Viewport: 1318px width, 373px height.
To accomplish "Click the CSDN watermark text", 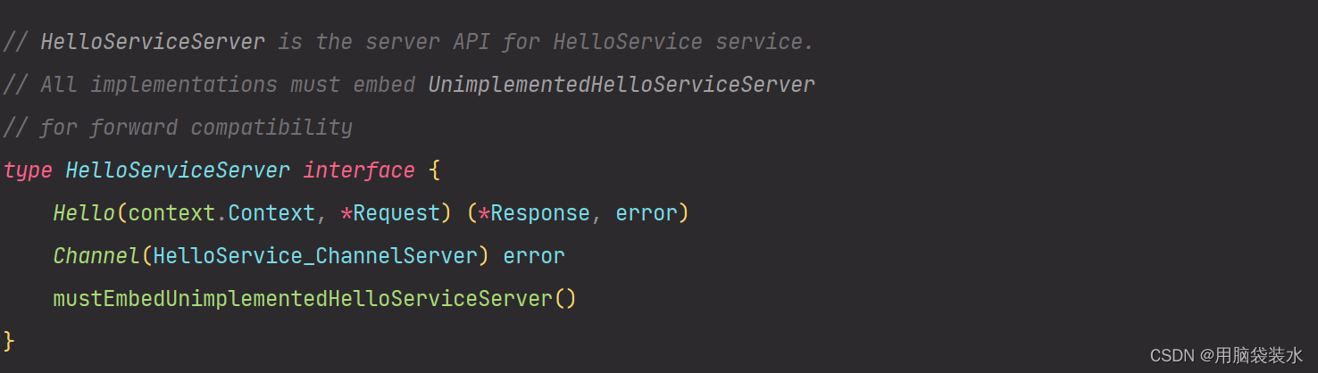I will 1226,355.
